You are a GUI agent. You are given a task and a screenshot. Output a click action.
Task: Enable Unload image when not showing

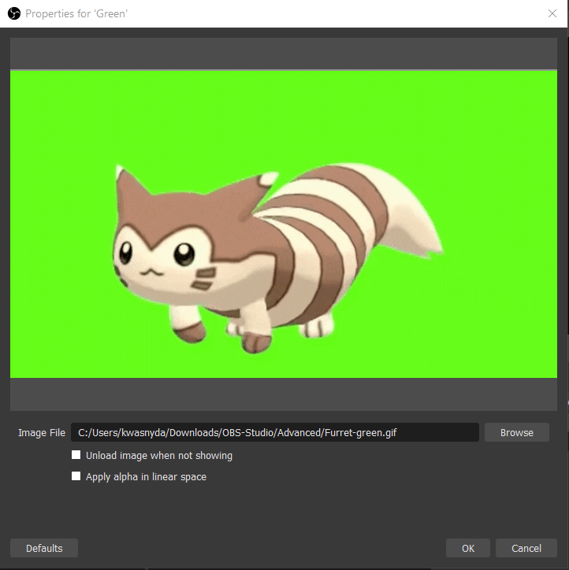[76, 455]
